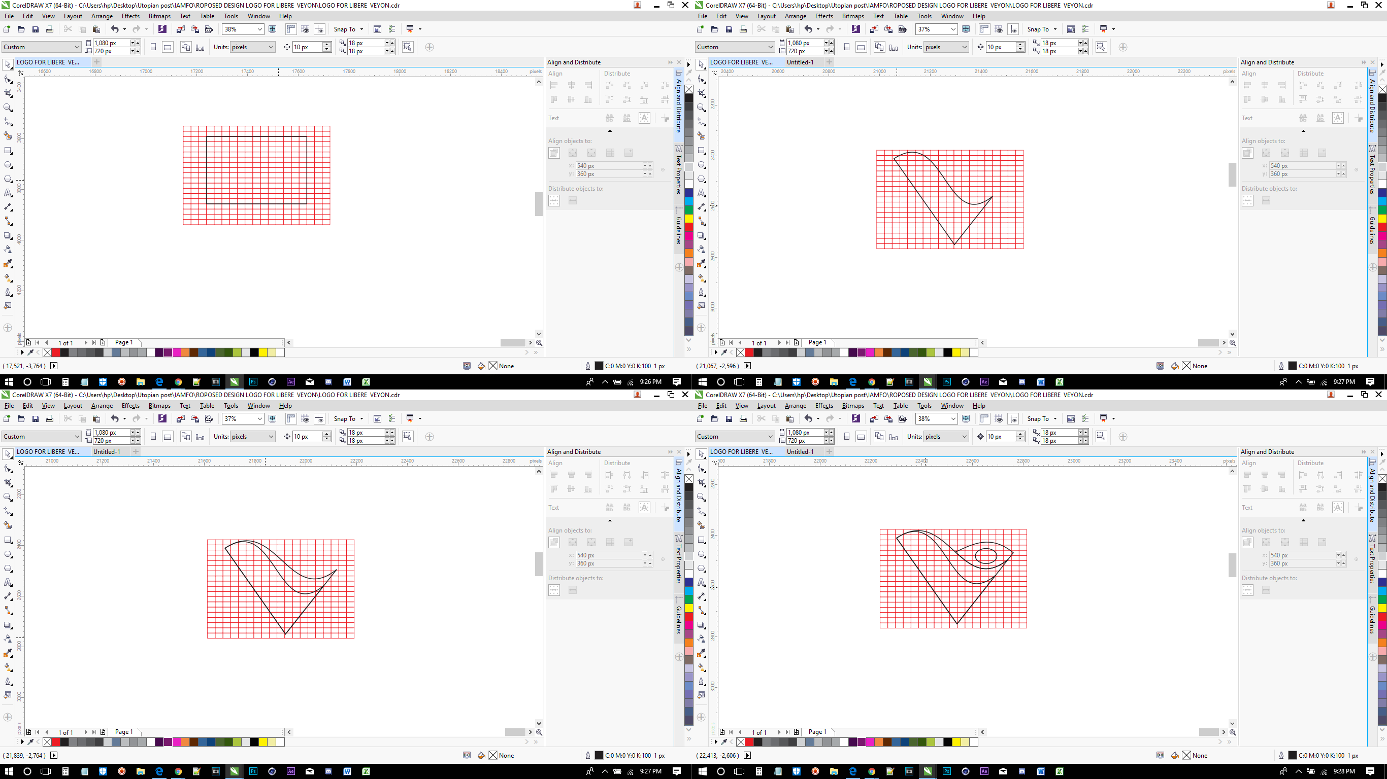Click Save icon in the single-curve window
Screen dimensions: 1387x779
tap(729, 29)
